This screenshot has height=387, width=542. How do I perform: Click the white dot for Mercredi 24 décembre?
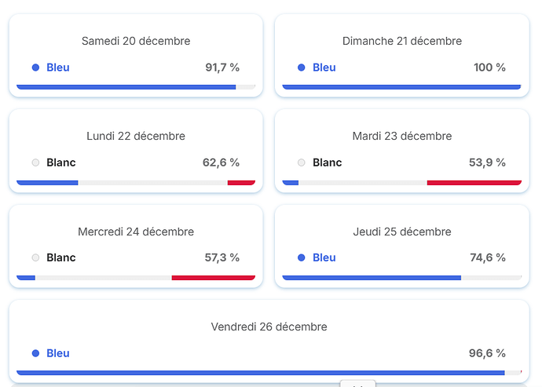tap(35, 257)
